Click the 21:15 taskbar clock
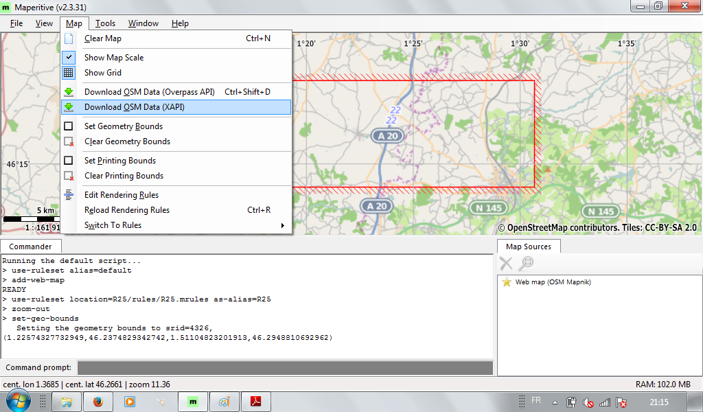The image size is (703, 412). point(658,402)
